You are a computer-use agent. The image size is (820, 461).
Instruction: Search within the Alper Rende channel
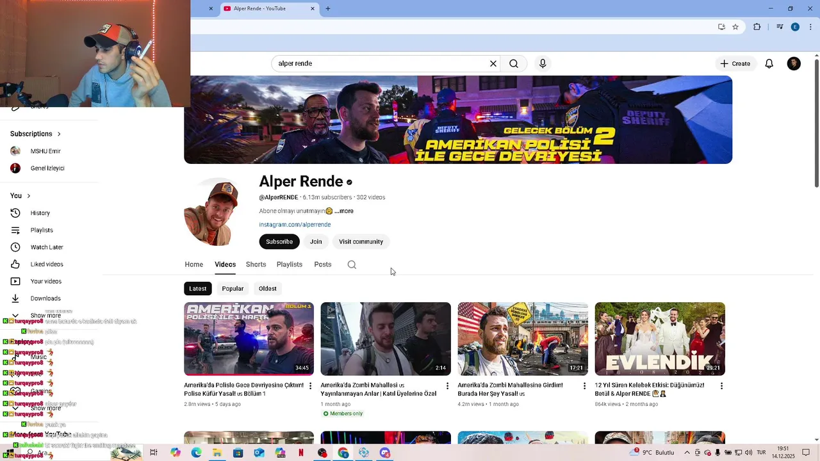click(352, 264)
